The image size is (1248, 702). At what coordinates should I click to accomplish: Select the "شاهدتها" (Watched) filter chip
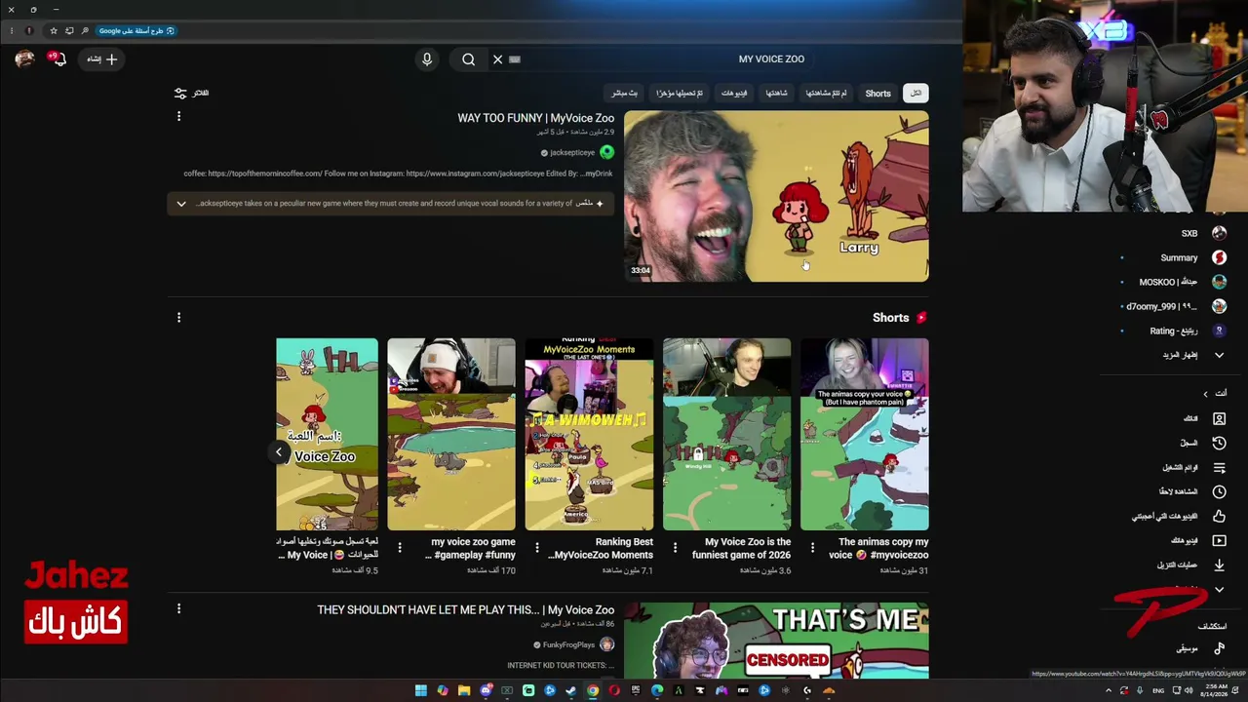pyautogui.click(x=776, y=94)
